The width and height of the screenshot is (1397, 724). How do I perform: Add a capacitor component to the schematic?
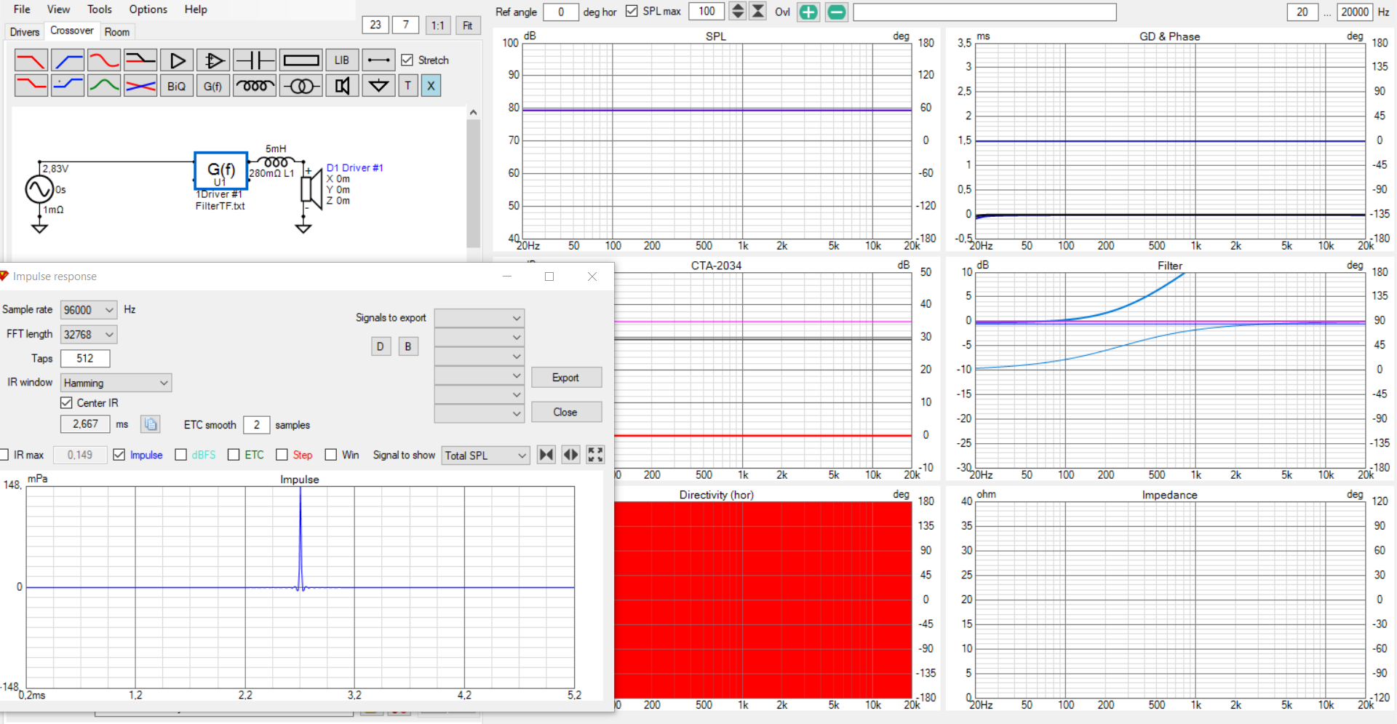coord(255,60)
